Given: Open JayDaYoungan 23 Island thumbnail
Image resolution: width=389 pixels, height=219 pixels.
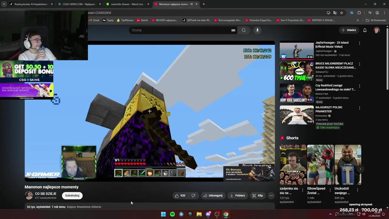Looking at the screenshot, I should (x=297, y=50).
